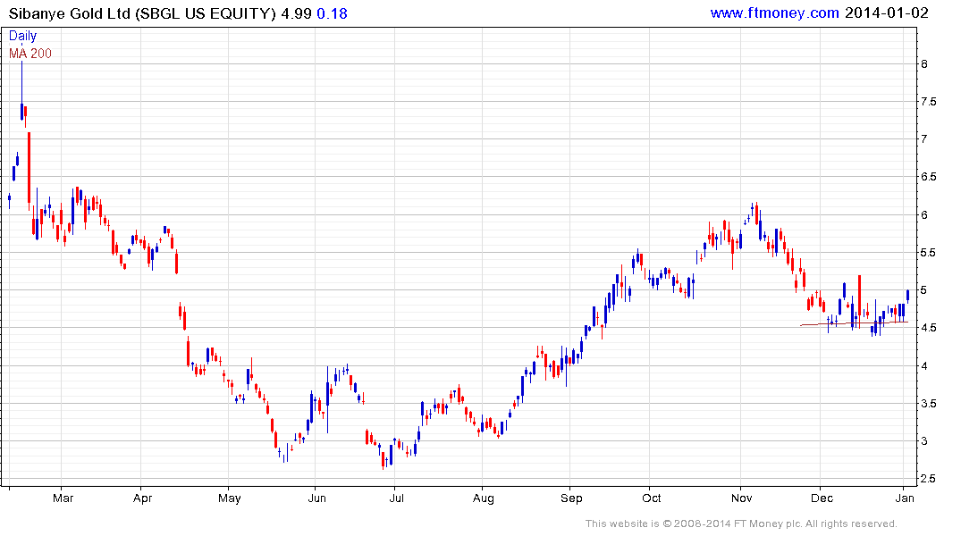Click the 'Apr' month axis label
This screenshot has height=536, width=961.
pos(142,498)
